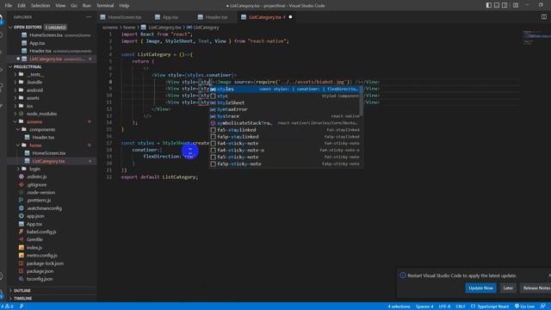Toggle secondary side bar layout icon
The height and width of the screenshot is (310, 551).
(505, 5)
